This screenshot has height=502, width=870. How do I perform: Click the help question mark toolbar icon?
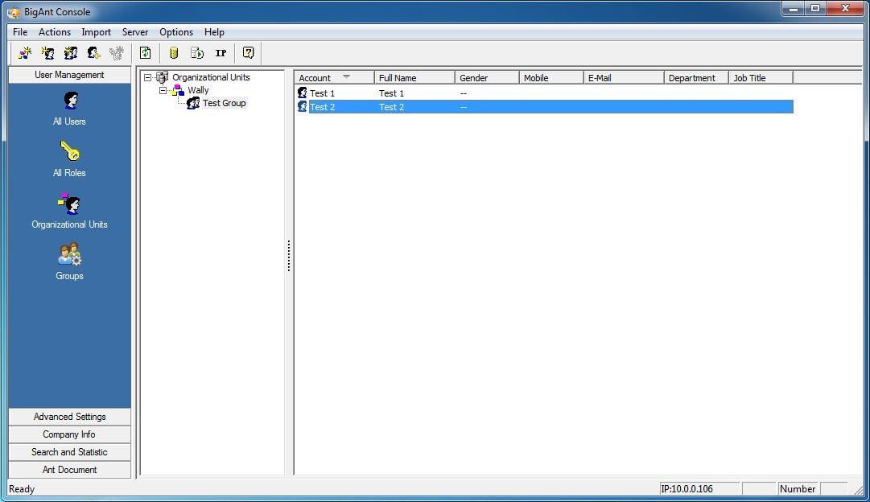coord(248,53)
